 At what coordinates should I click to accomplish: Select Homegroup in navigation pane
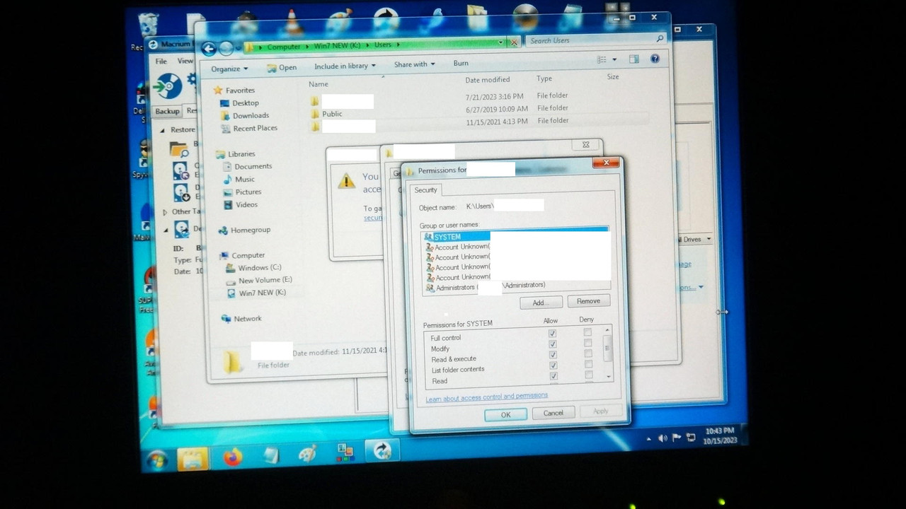pos(250,230)
